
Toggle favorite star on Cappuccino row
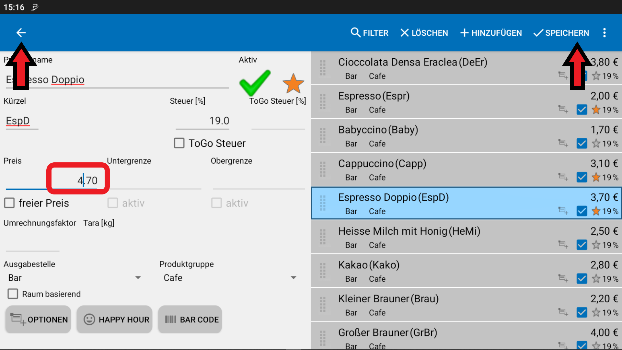click(x=596, y=177)
